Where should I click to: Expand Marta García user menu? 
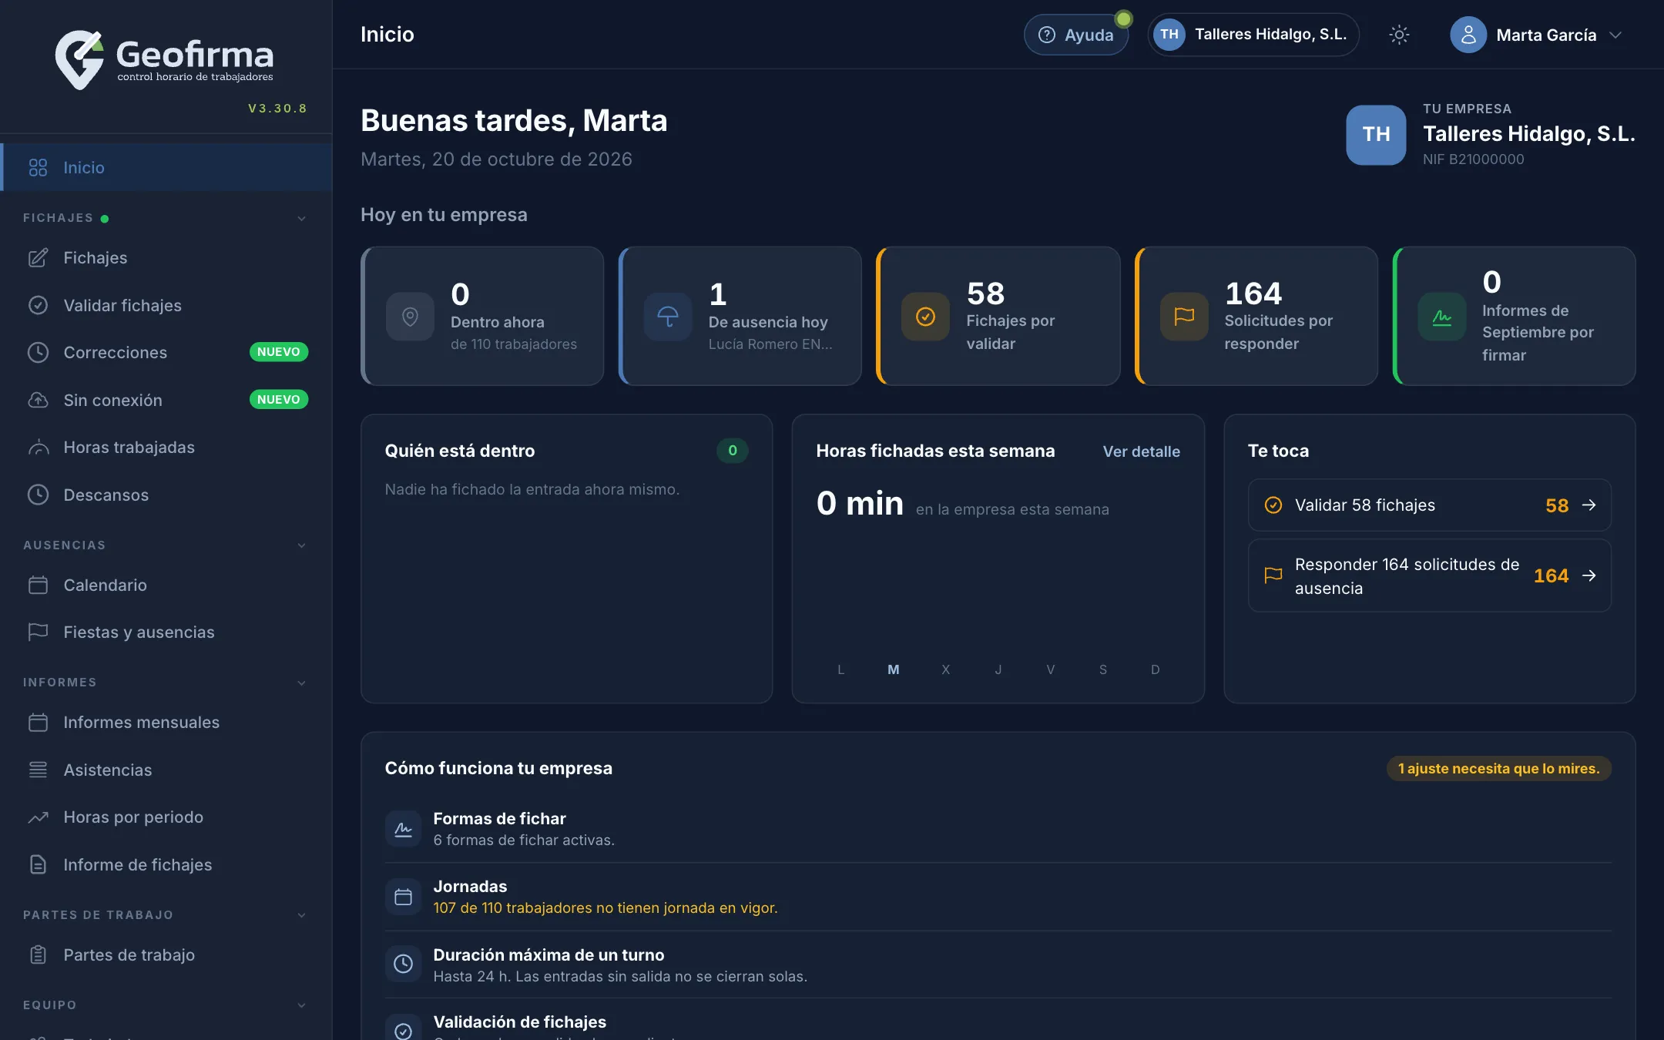coord(1537,35)
